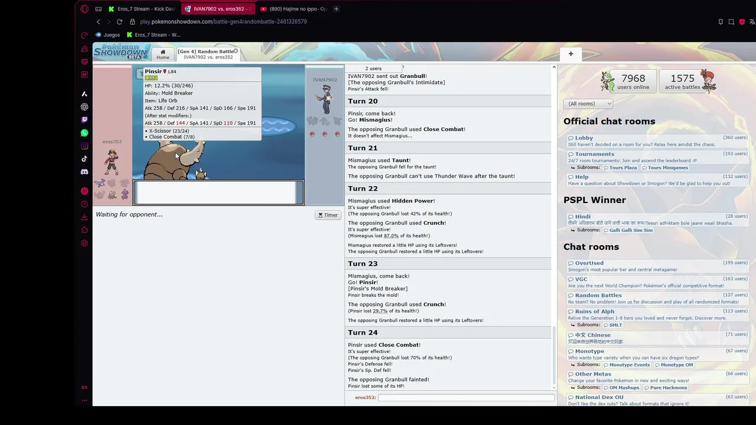Switch to Eros_7 Stream Kick Dashboard tab
The image size is (756, 425).
141,9
